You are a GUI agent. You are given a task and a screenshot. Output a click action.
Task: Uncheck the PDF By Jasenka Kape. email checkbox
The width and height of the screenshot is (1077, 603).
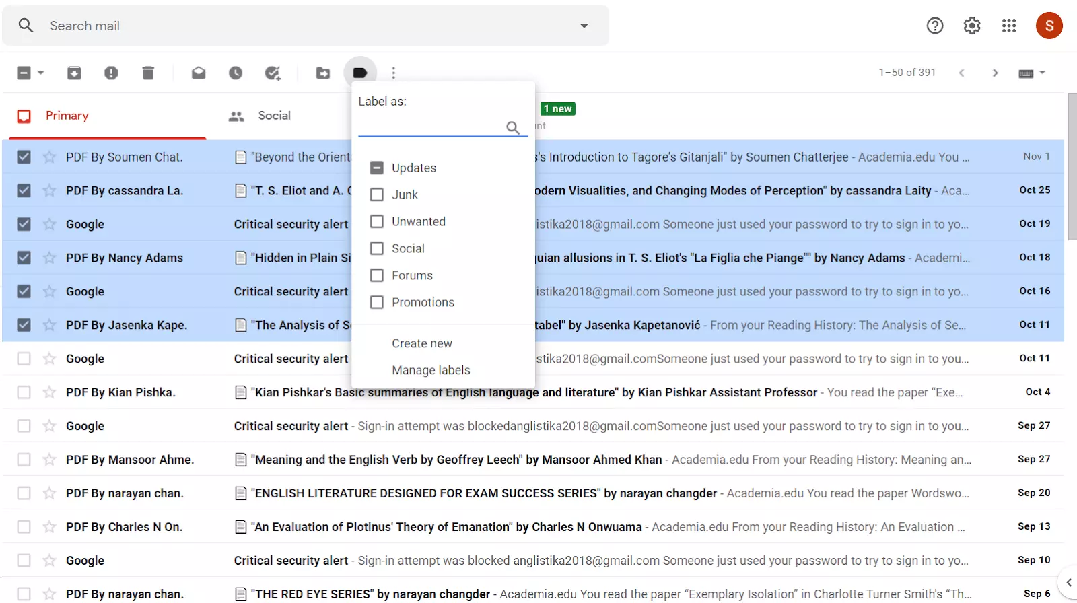coord(24,325)
